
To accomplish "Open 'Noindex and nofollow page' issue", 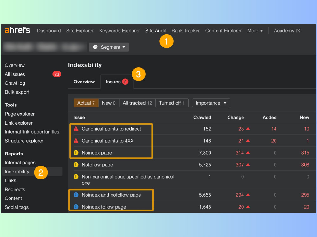I will point(111,195).
